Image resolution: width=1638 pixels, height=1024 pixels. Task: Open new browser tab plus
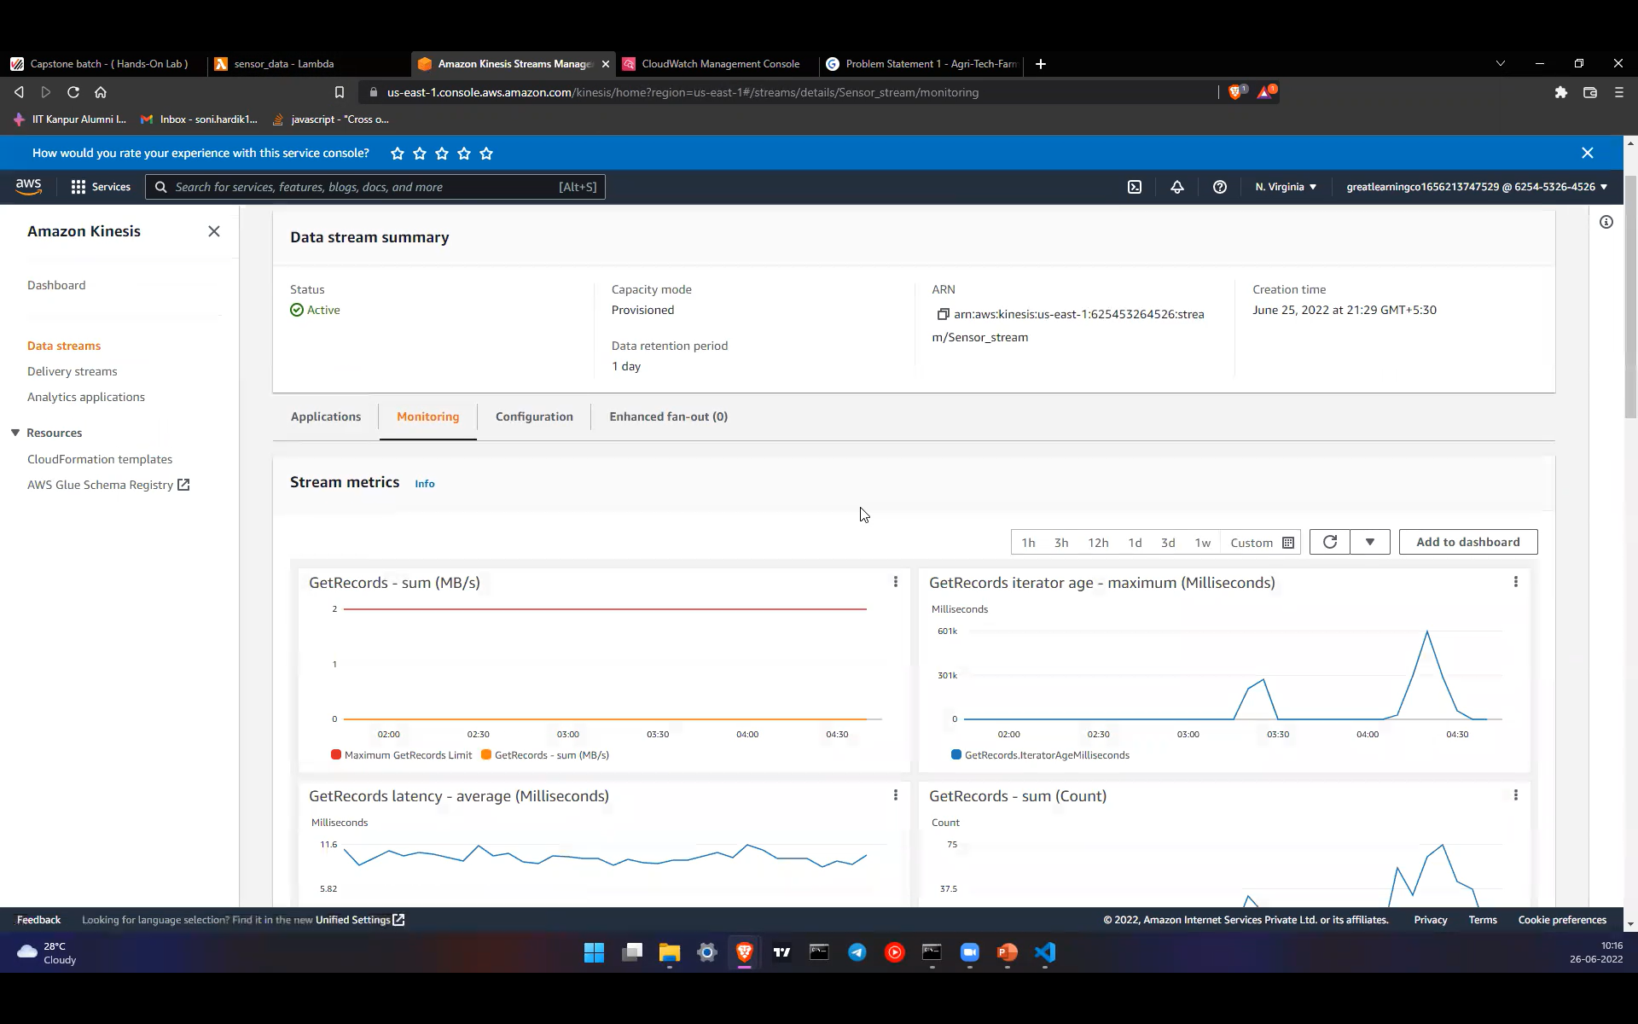[x=1041, y=64]
